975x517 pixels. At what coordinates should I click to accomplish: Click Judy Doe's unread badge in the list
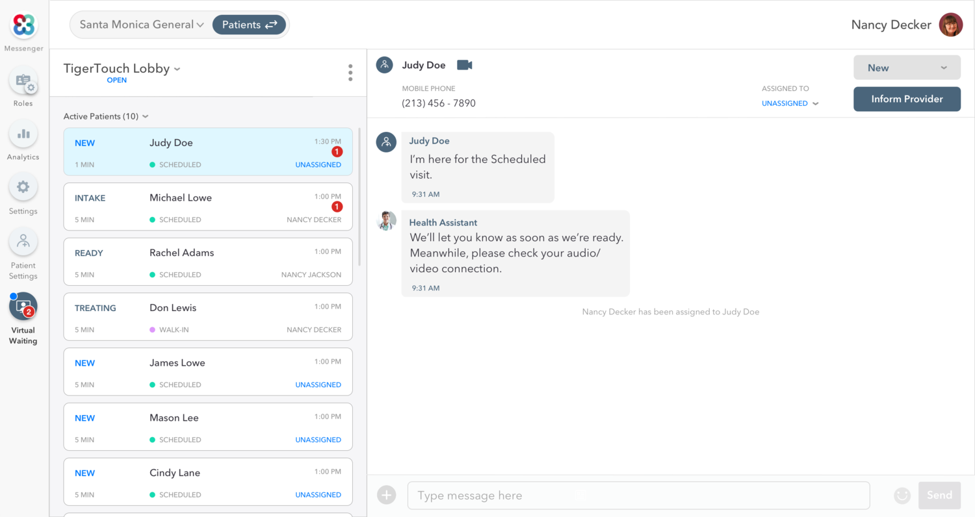(x=337, y=152)
